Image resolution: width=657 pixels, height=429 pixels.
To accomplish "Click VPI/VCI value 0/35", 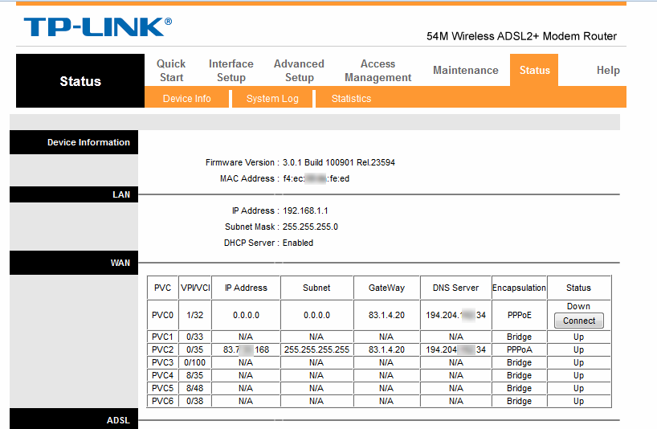I will pyautogui.click(x=195, y=349).
